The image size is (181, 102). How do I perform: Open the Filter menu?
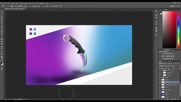click(30, 3)
